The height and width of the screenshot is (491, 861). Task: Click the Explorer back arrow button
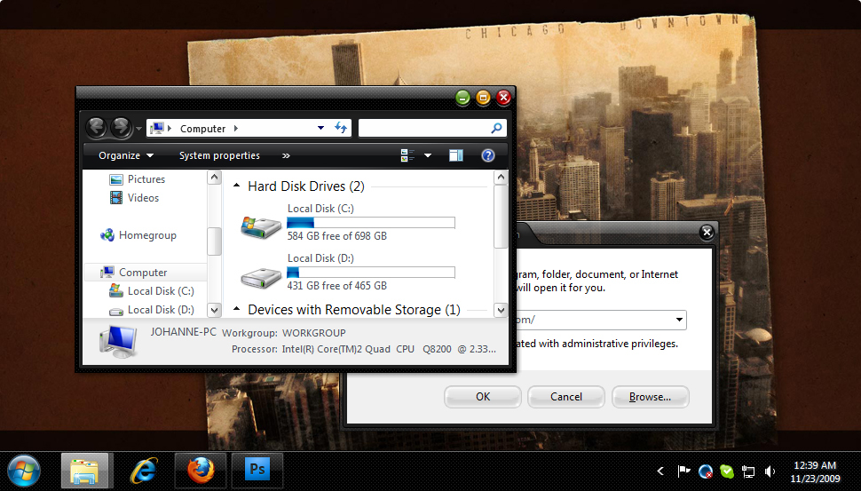click(97, 128)
